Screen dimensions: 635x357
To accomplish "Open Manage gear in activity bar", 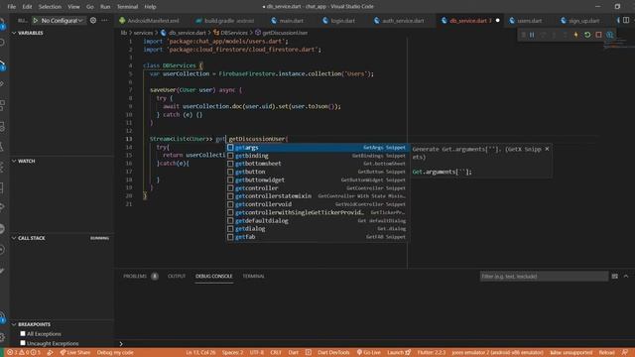I will click(x=2, y=337).
